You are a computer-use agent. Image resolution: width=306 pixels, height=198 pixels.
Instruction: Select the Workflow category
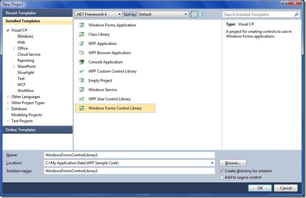click(x=26, y=91)
